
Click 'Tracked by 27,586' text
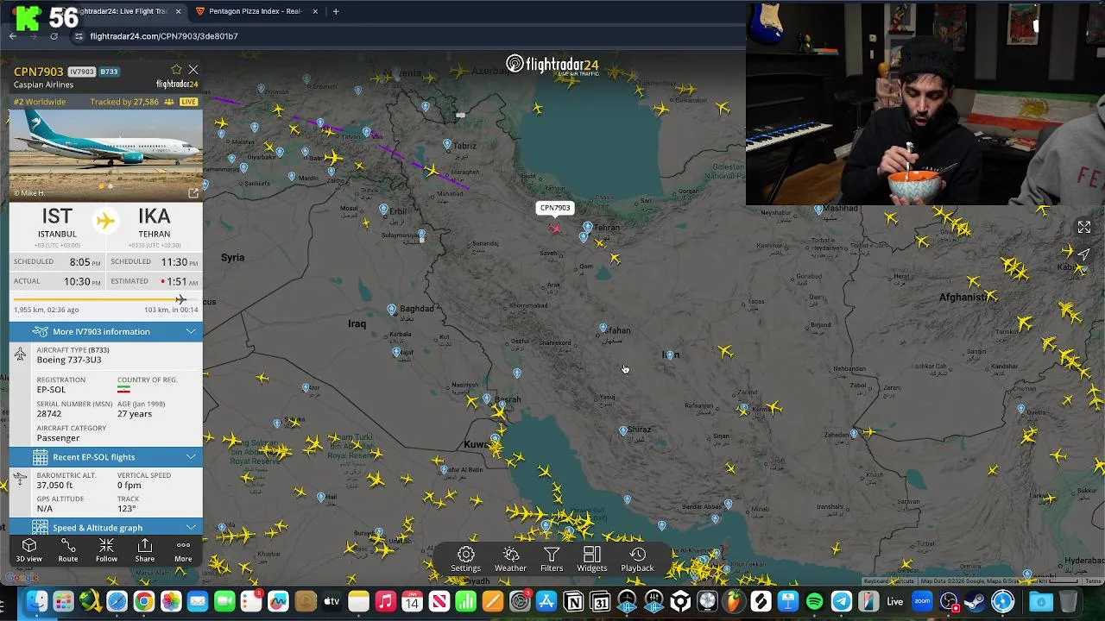(x=124, y=102)
